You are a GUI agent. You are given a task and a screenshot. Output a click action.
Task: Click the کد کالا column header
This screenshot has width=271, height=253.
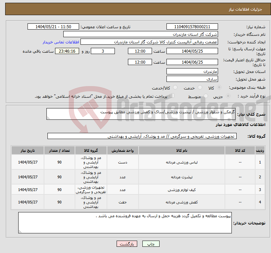(x=240, y=150)
